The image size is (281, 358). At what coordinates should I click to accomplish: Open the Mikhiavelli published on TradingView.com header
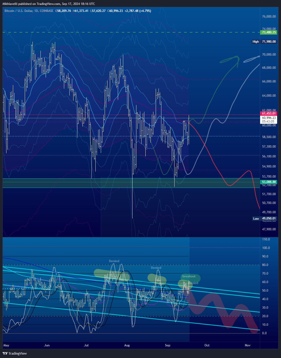pyautogui.click(x=49, y=4)
